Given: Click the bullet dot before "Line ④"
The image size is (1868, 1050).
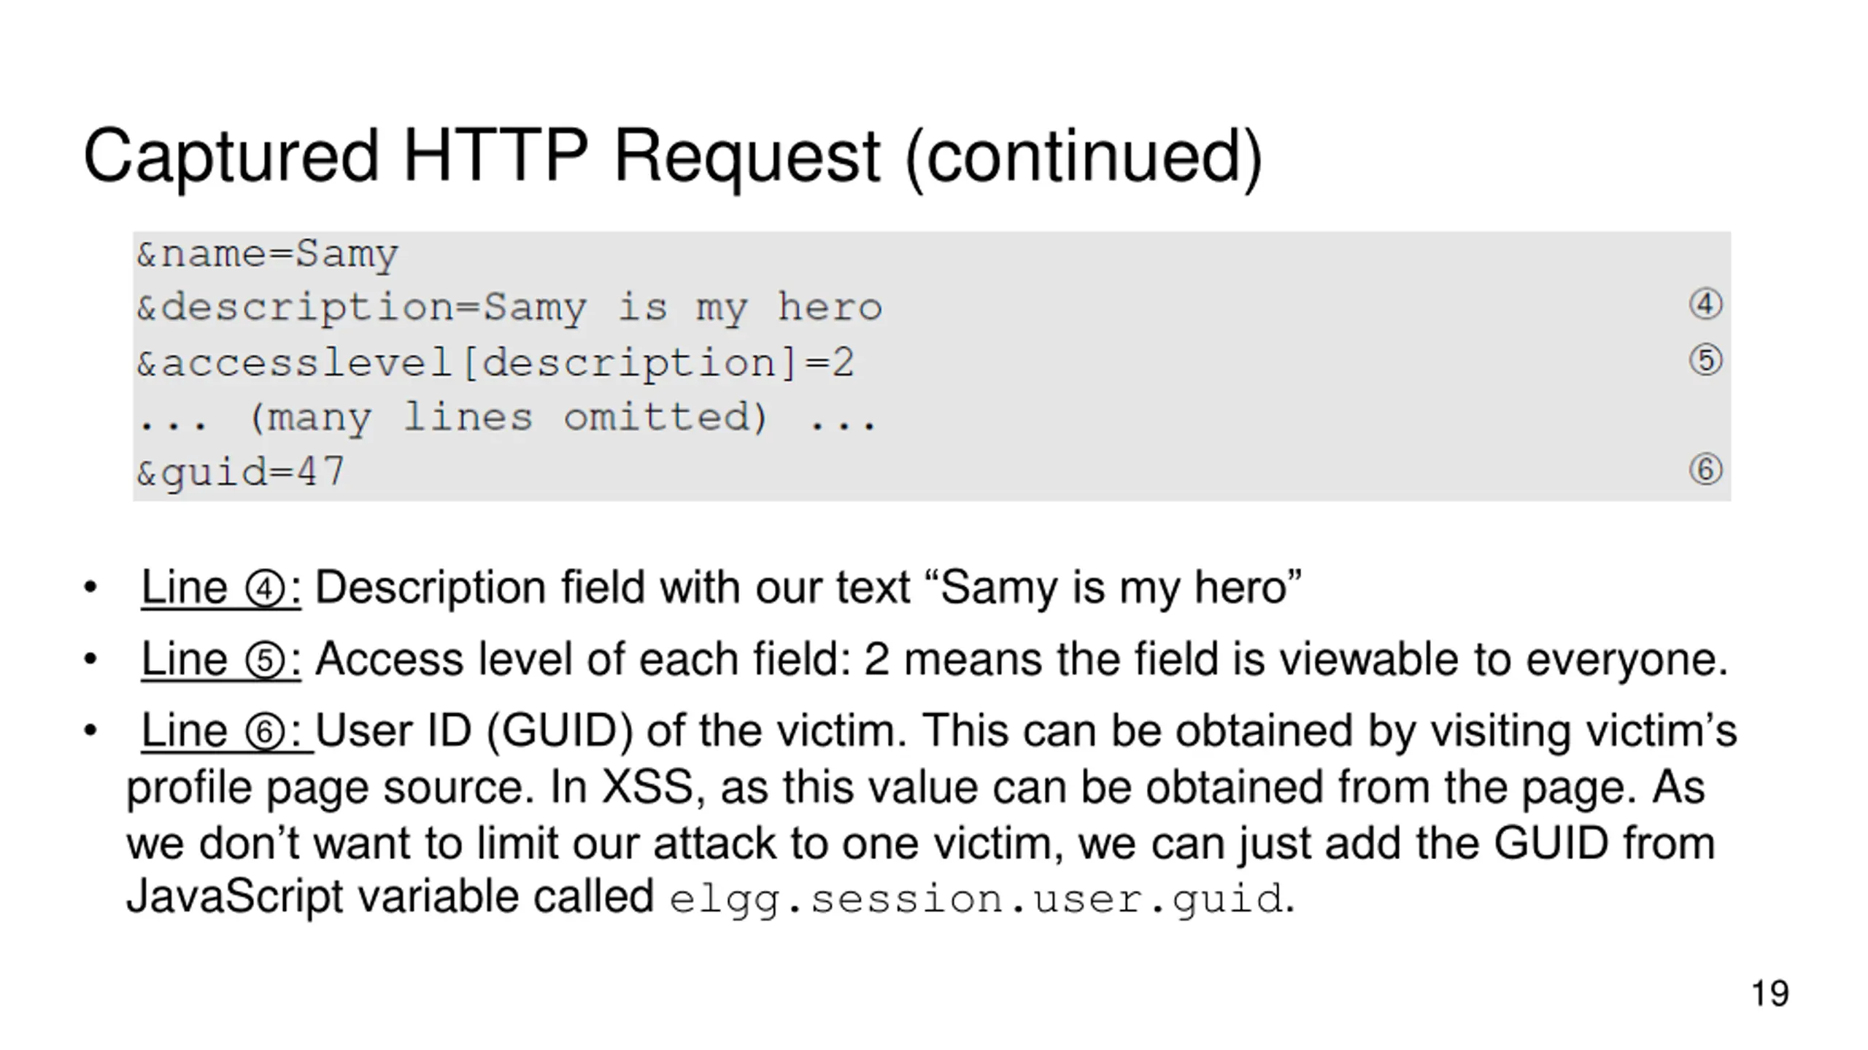Looking at the screenshot, I should [90, 588].
